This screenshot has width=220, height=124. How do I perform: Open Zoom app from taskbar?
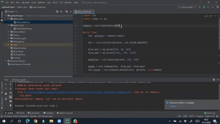tap(59, 121)
